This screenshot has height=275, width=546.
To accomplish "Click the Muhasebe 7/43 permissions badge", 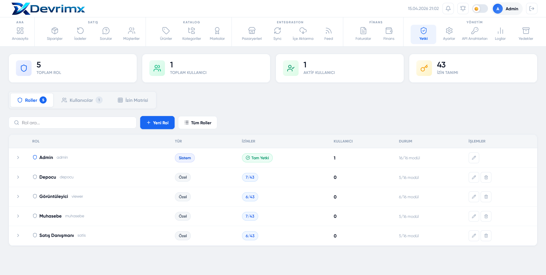I will (250, 216).
